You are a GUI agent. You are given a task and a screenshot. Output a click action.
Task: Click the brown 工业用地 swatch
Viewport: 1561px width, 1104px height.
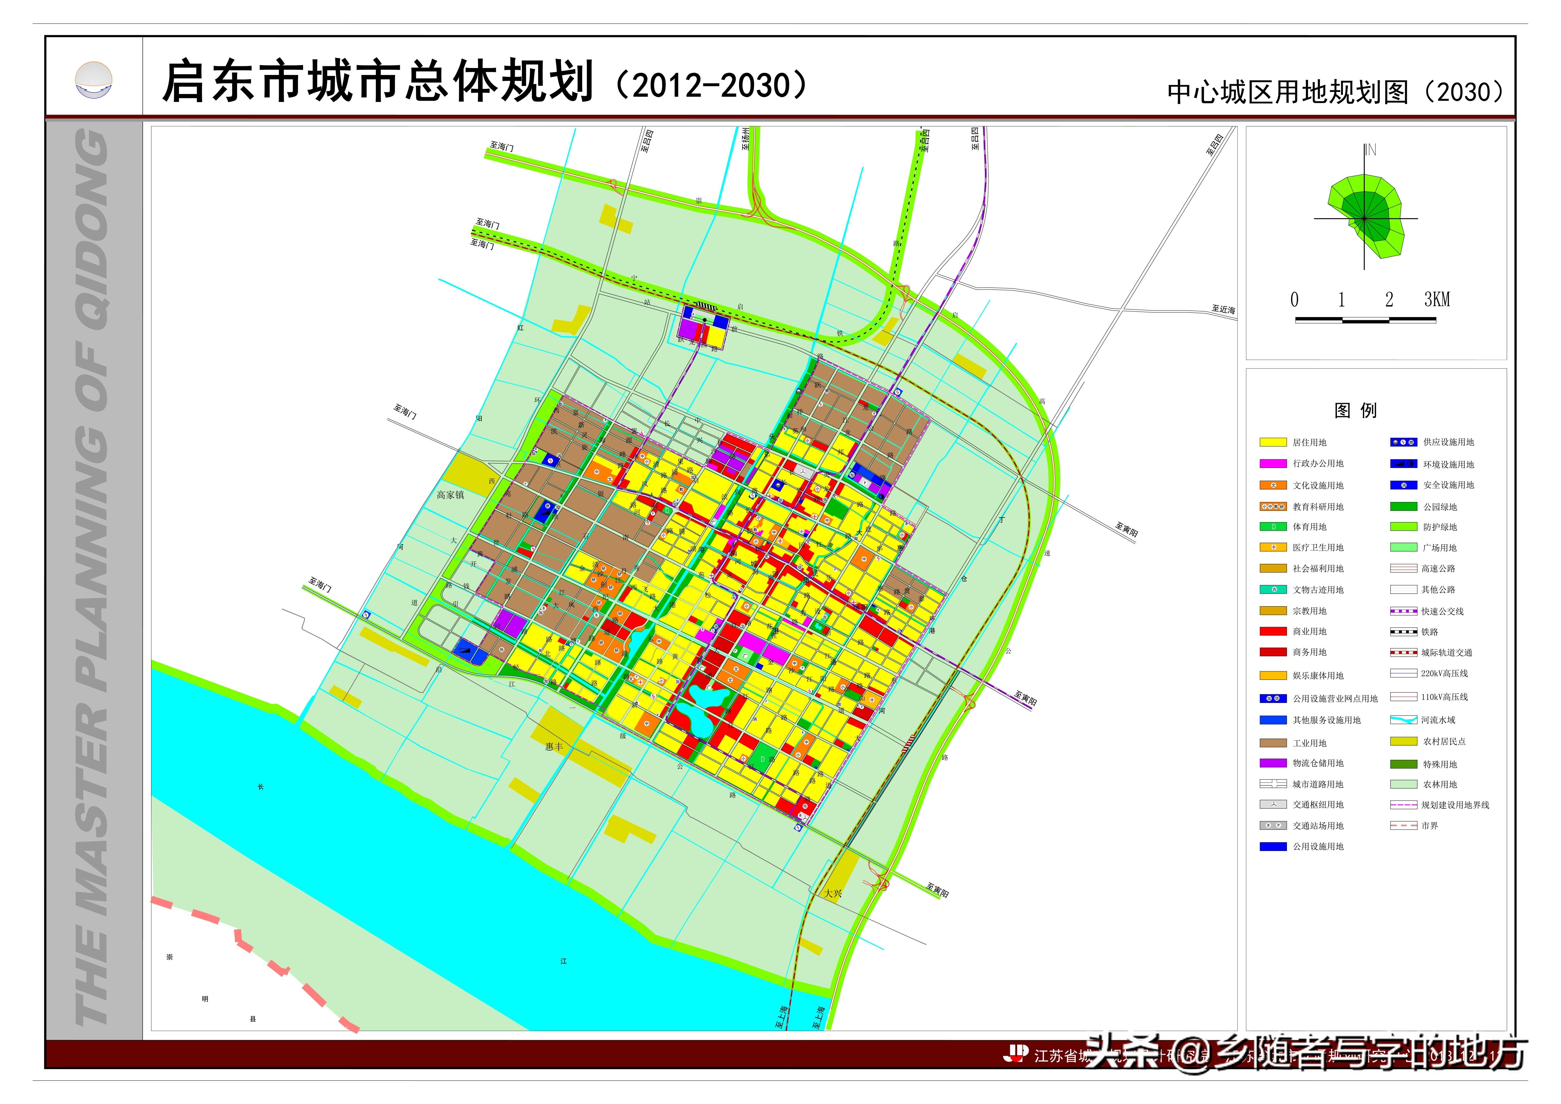tap(1273, 743)
